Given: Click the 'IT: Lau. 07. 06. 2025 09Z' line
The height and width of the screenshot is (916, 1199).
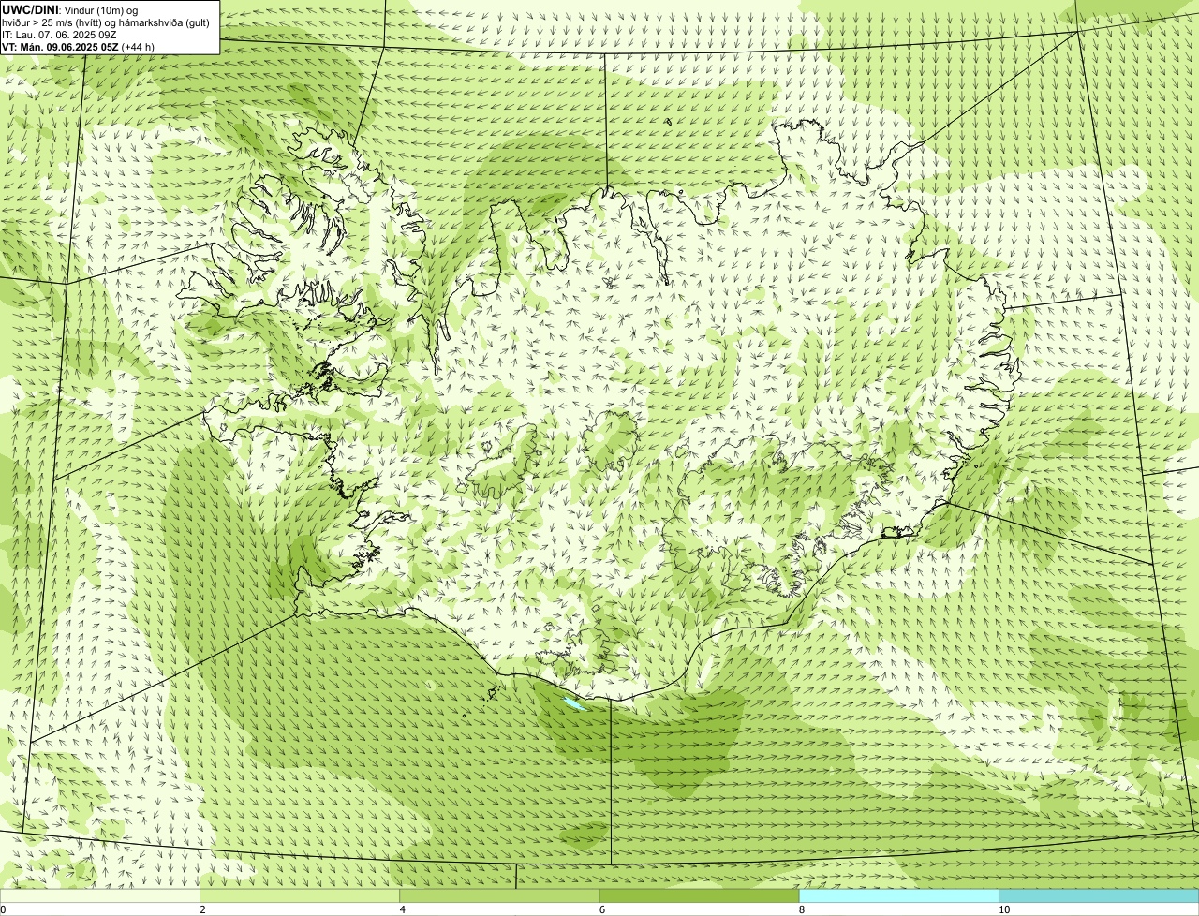Looking at the screenshot, I should tap(59, 34).
